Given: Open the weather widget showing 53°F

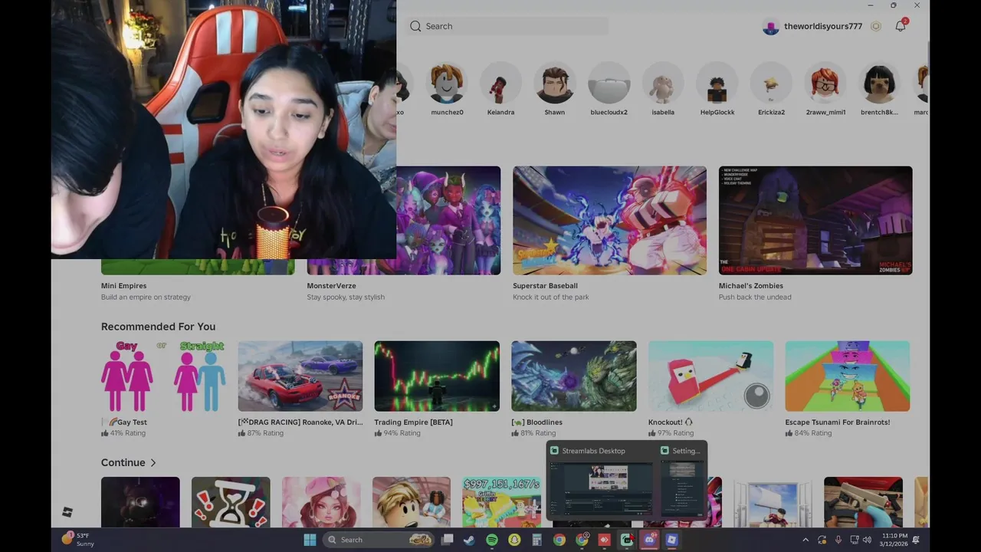Looking at the screenshot, I should (78, 540).
